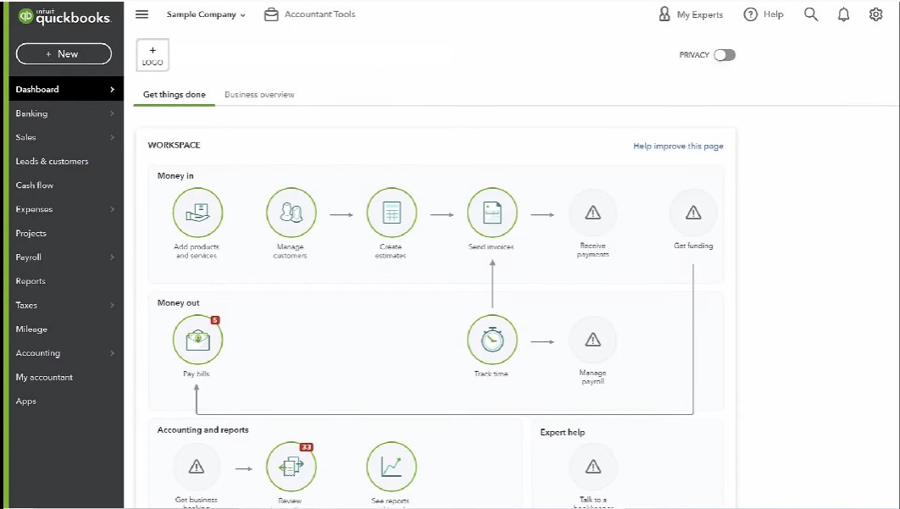Select the Send invoices icon
The height and width of the screenshot is (509, 900).
(x=492, y=213)
